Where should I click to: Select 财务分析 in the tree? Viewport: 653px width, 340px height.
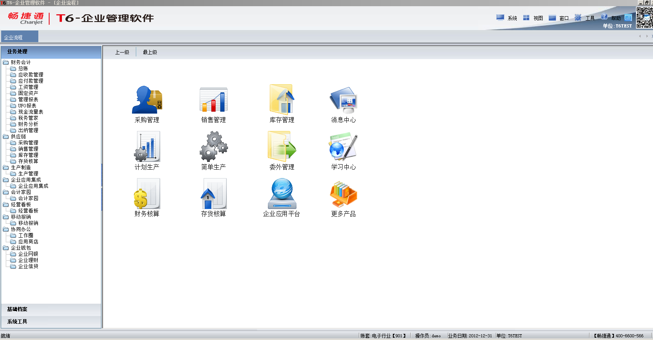(28, 124)
